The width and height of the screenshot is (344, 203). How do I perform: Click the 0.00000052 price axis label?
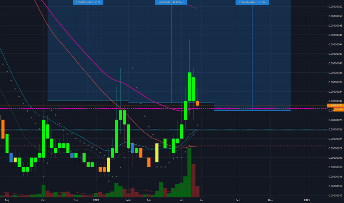[x=335, y=7]
